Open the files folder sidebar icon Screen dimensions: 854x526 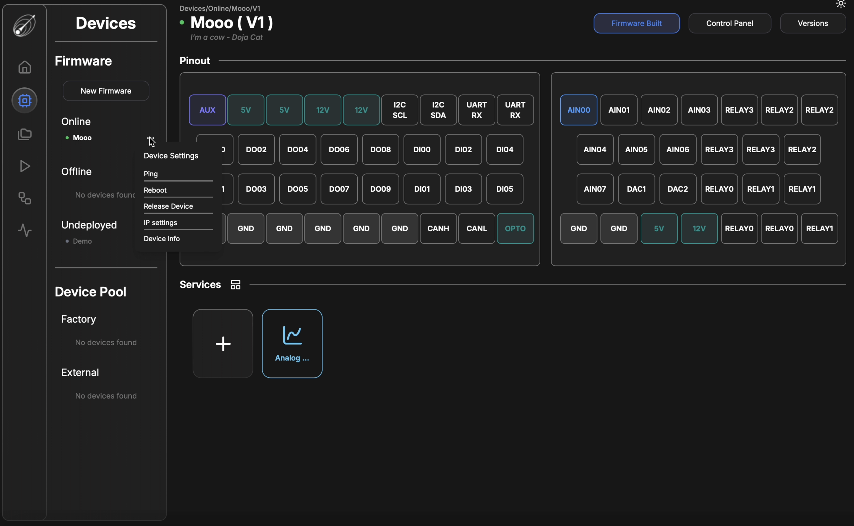pos(24,134)
